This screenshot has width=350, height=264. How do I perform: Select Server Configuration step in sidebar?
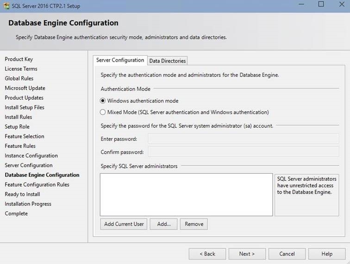(x=29, y=165)
